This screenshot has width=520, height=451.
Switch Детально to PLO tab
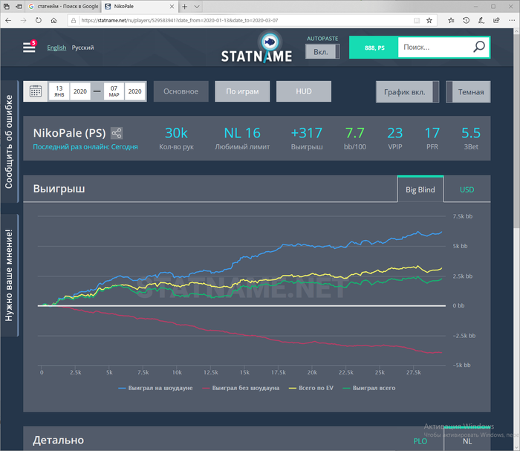[420, 441]
